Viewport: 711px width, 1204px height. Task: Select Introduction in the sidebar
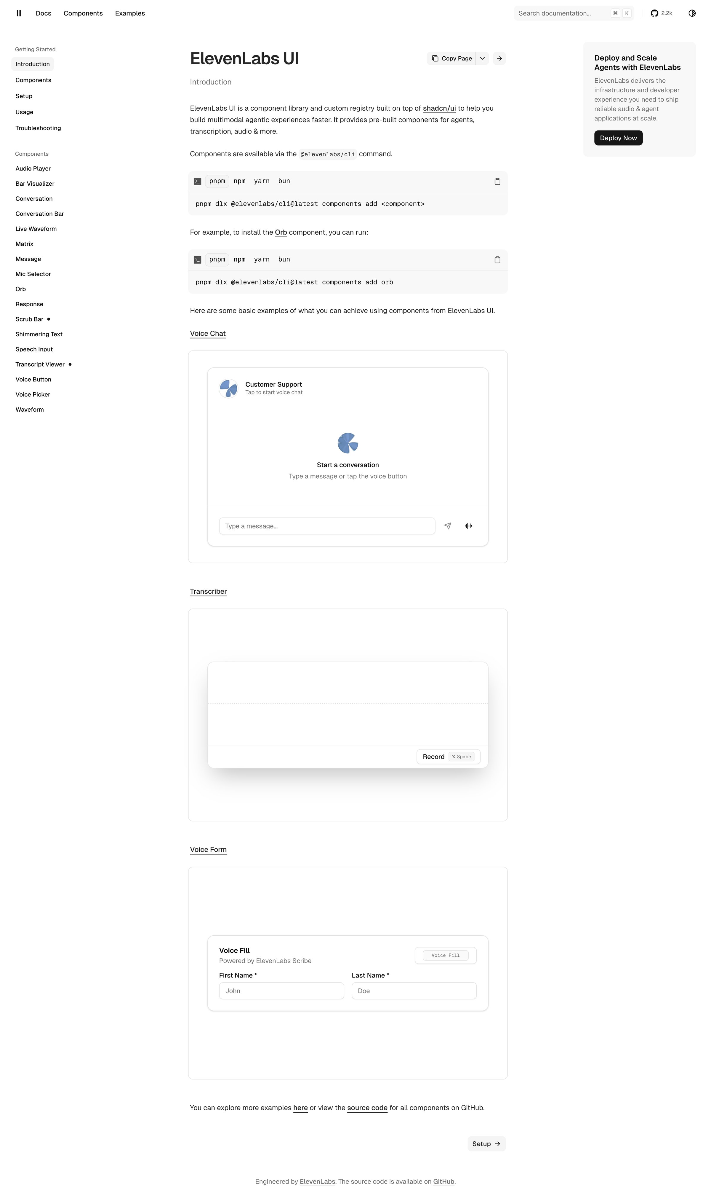[x=33, y=64]
